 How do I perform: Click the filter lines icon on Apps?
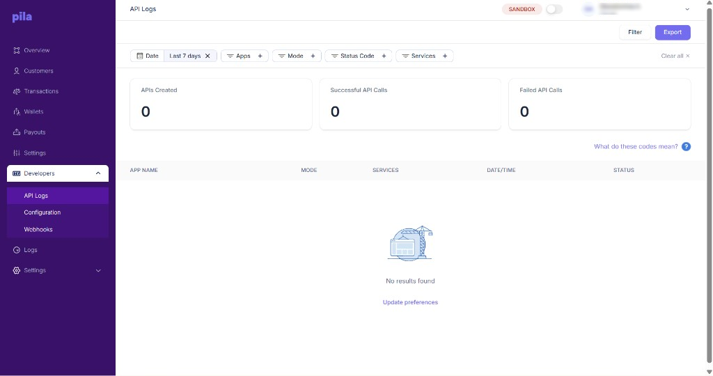tap(230, 56)
